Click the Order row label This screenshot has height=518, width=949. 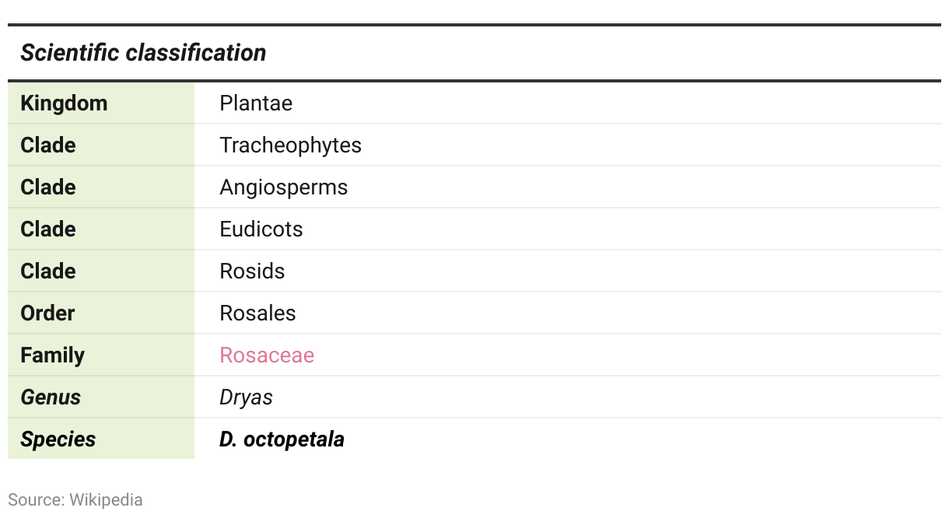point(47,313)
